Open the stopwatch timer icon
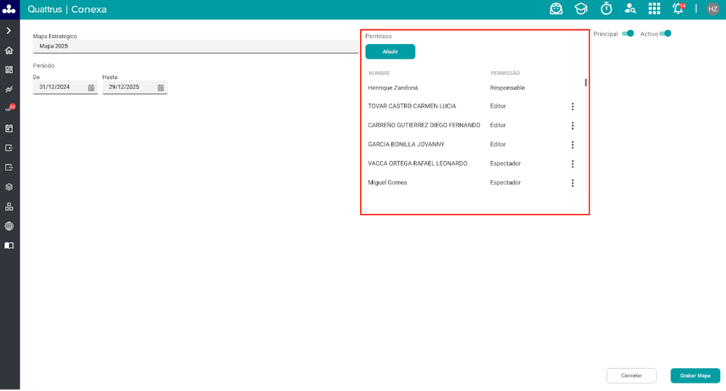The width and height of the screenshot is (726, 391). point(606,9)
